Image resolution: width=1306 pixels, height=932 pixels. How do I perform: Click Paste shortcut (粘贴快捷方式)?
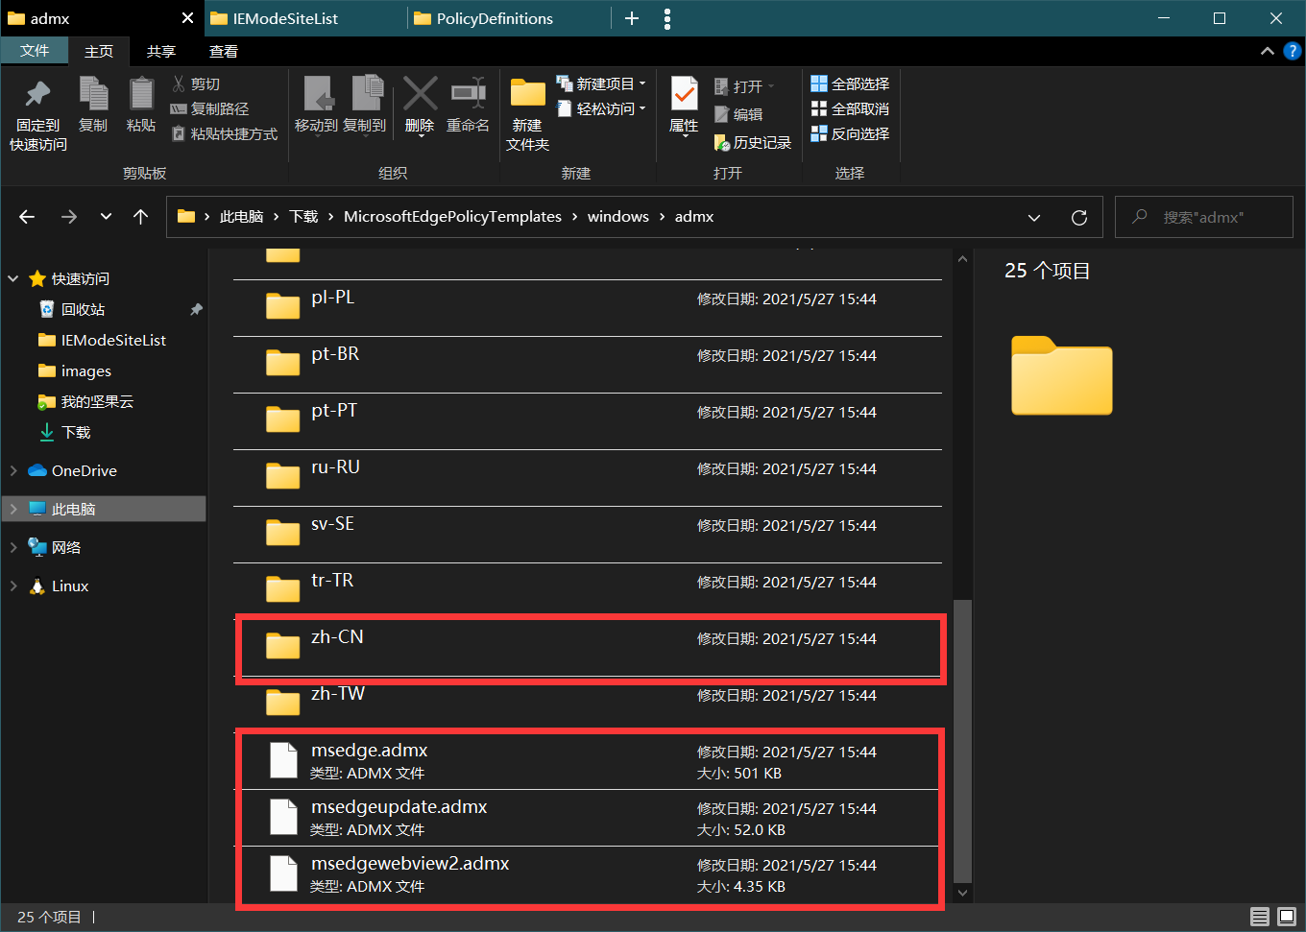pyautogui.click(x=224, y=134)
